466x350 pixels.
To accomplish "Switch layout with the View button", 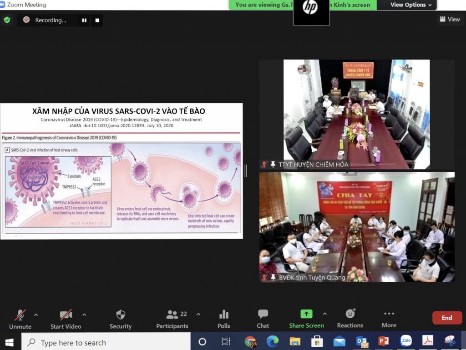I will point(450,19).
